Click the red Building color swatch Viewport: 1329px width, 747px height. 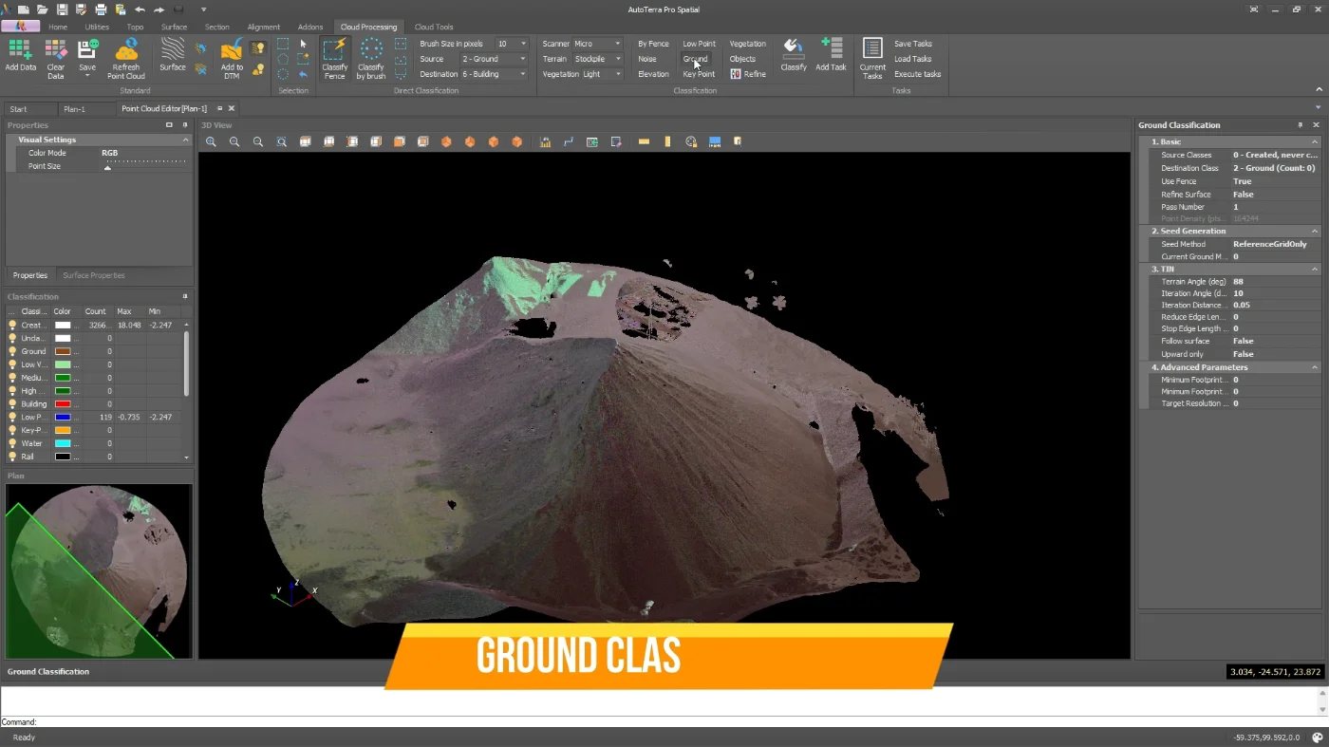63,404
